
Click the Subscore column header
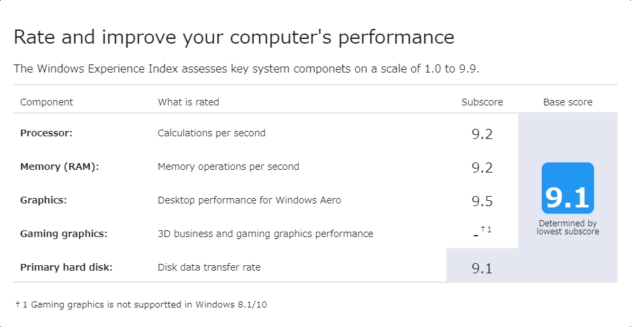click(x=482, y=102)
